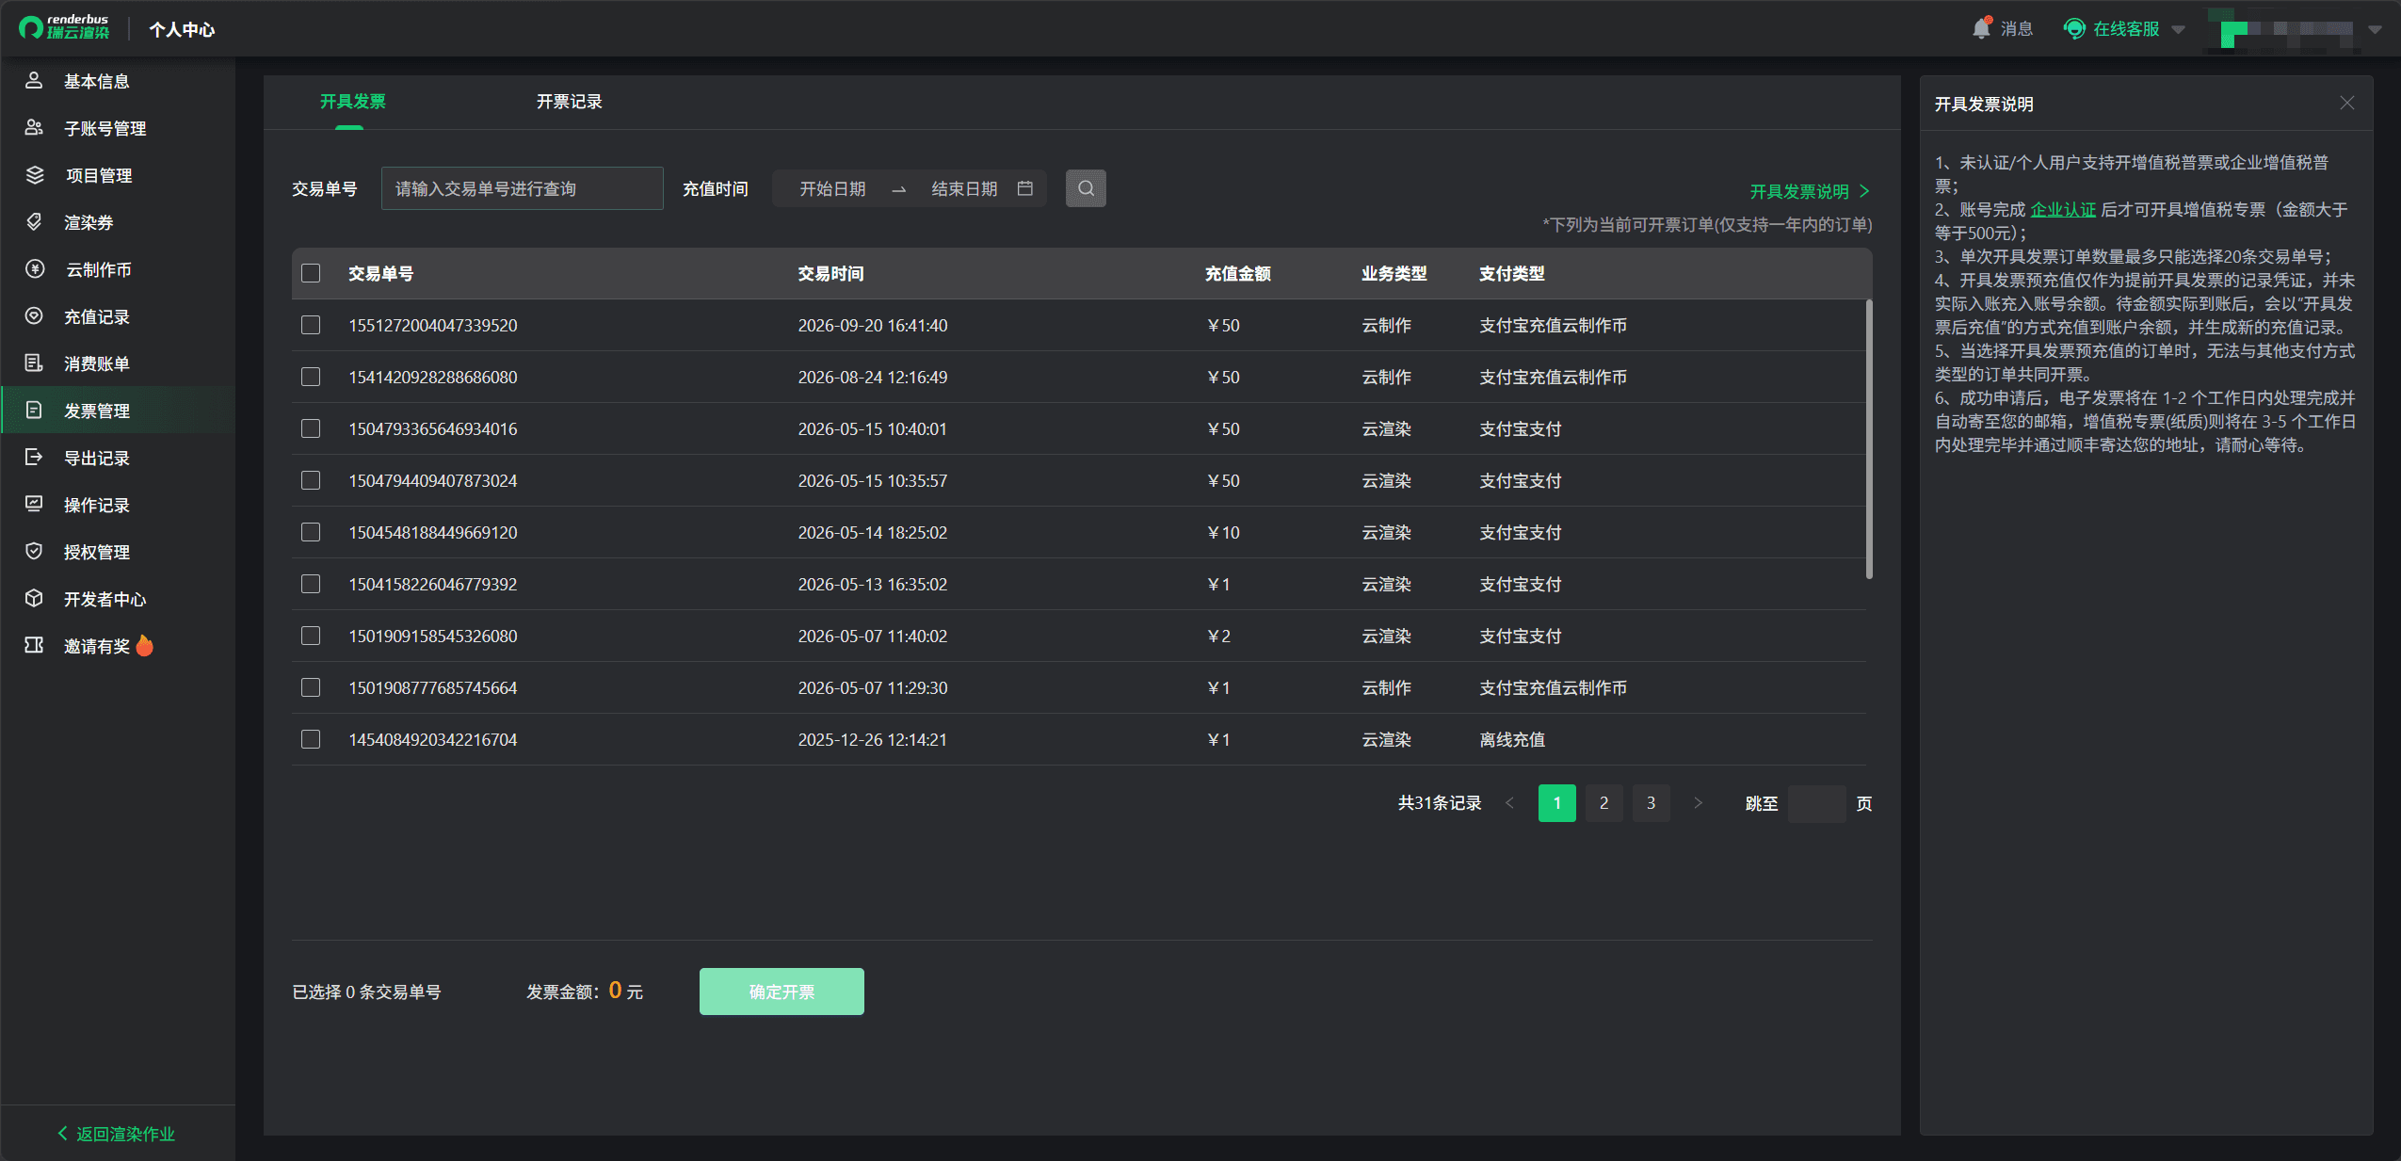Open the 开发者中心 cube icon
The width and height of the screenshot is (2401, 1161).
(x=34, y=599)
